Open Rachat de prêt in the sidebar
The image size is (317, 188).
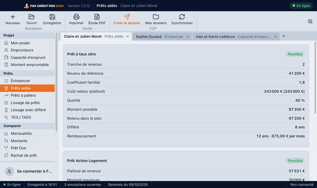pos(28,155)
